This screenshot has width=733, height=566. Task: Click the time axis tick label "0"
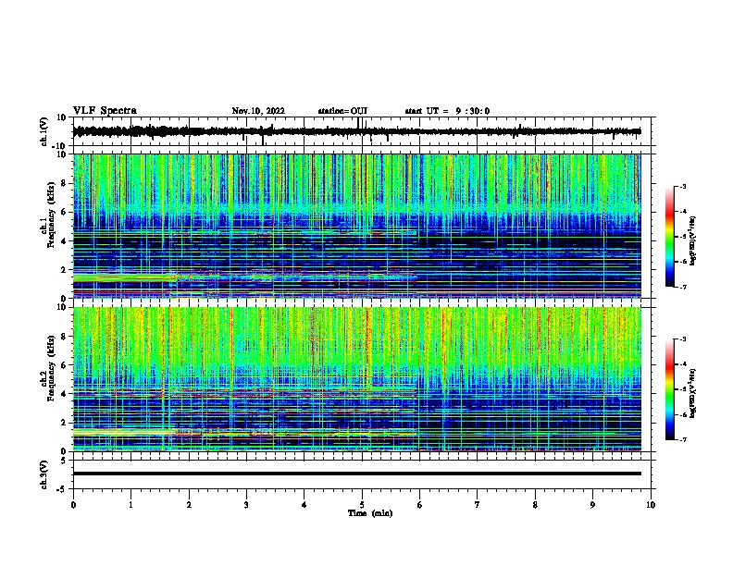click(73, 505)
